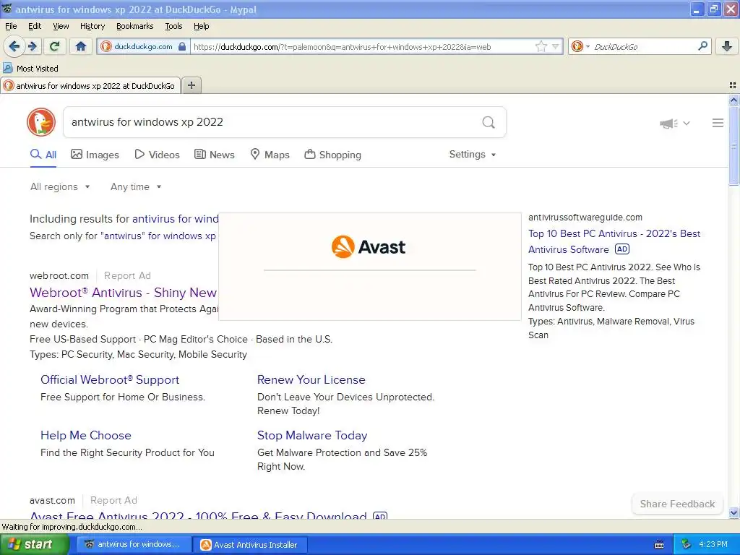Image resolution: width=740 pixels, height=555 pixels.
Task: Open Top 10 Best PC Antivirus link
Action: [614, 241]
